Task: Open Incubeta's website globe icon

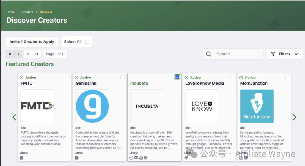Action: (x=146, y=158)
